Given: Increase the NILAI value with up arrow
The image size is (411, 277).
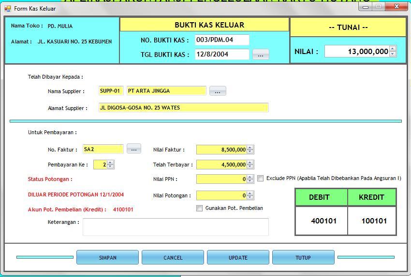Looking at the screenshot, I should pos(393,48).
